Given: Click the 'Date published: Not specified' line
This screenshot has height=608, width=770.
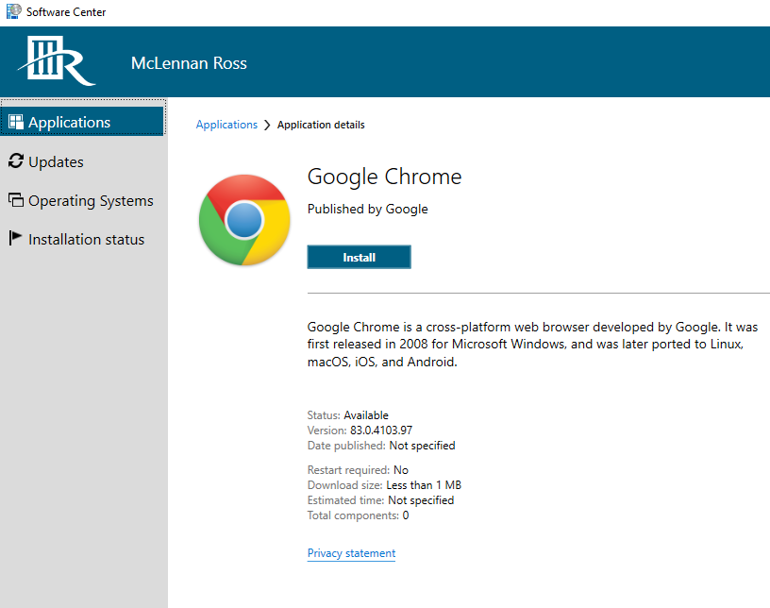Looking at the screenshot, I should 381,446.
